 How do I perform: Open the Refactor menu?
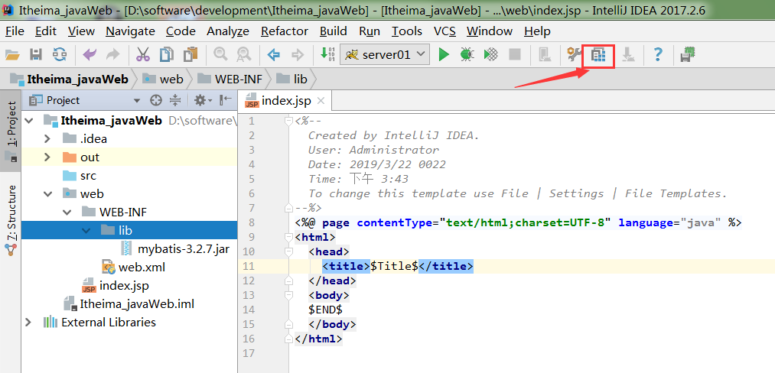[x=285, y=31]
